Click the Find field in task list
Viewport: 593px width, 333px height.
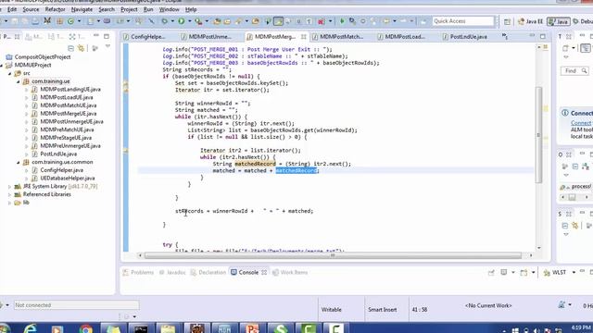[x=574, y=71]
